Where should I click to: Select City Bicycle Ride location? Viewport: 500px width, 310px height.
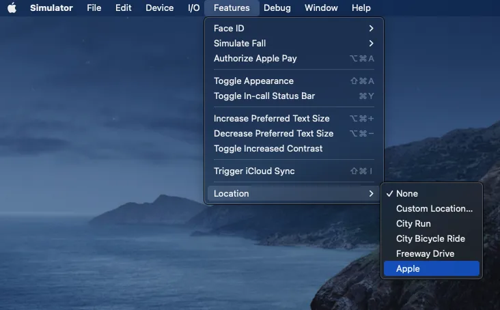(432, 238)
